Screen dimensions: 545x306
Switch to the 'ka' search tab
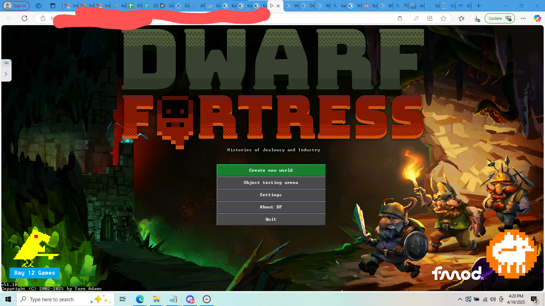[339, 6]
